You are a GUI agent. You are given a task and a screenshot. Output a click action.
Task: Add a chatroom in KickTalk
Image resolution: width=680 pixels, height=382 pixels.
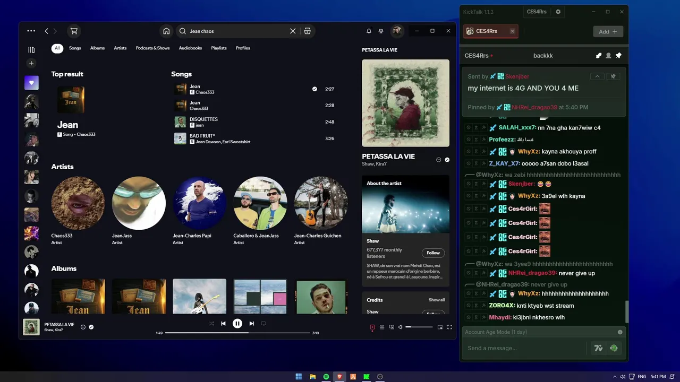(x=608, y=31)
